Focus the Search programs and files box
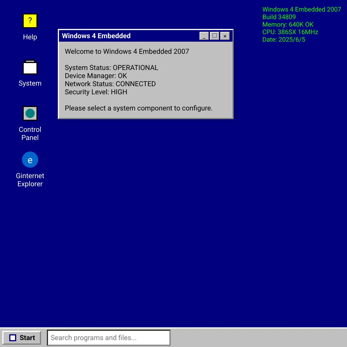 [x=109, y=338]
